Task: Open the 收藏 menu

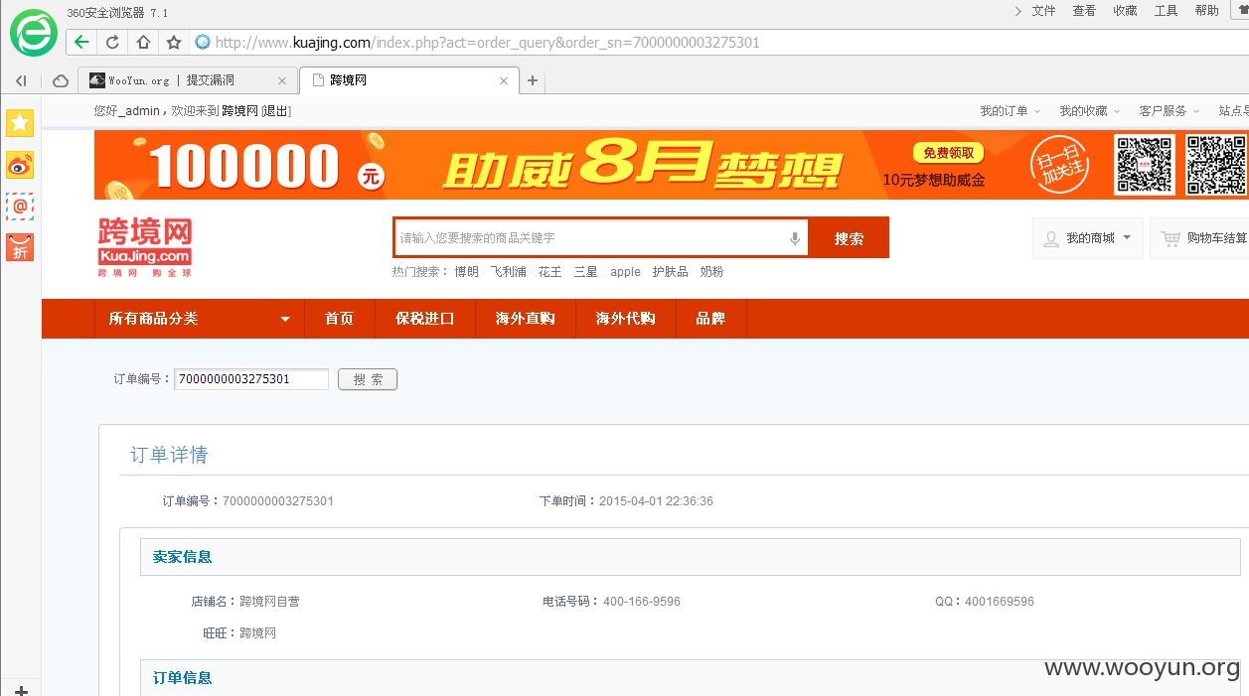Action: coord(1125,11)
